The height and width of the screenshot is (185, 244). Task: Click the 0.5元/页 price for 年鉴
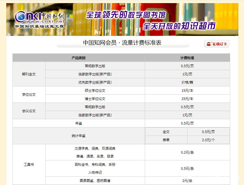187,123
